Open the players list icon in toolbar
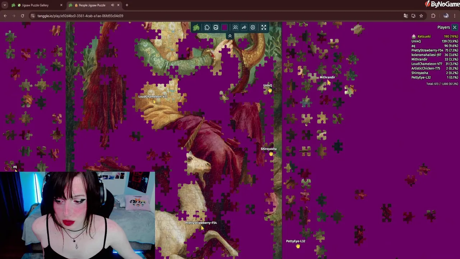The height and width of the screenshot is (259, 460). (x=235, y=27)
